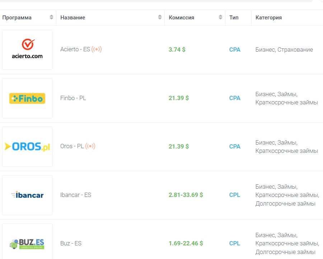Click the OROS.pl program logo

(x=27, y=147)
